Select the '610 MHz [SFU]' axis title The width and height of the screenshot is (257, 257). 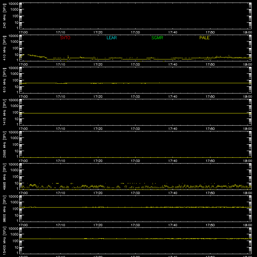coord(4,80)
